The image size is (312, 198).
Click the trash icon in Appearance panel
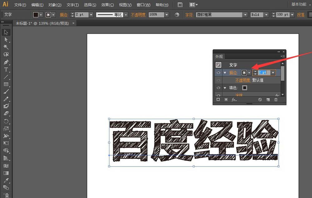click(x=276, y=99)
